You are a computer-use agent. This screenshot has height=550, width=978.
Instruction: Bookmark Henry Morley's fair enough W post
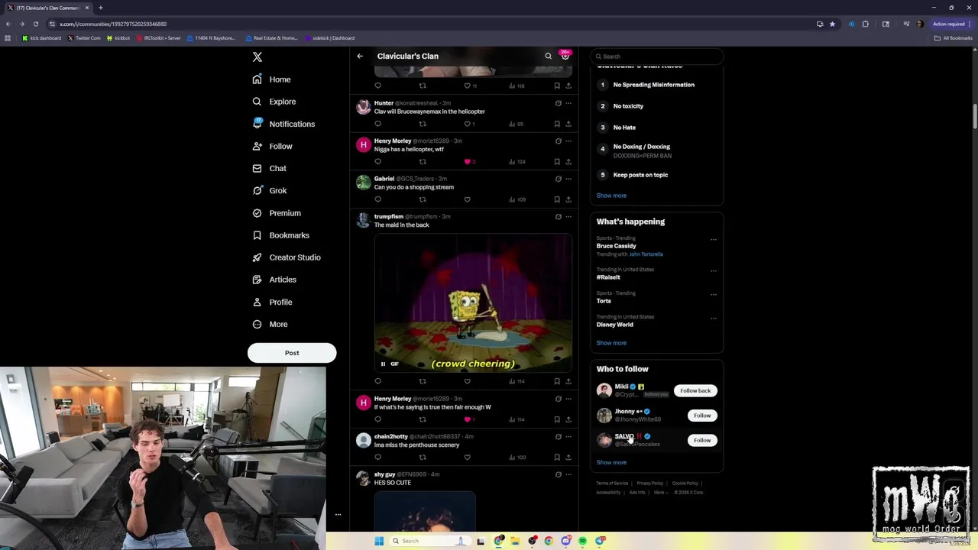pos(557,419)
